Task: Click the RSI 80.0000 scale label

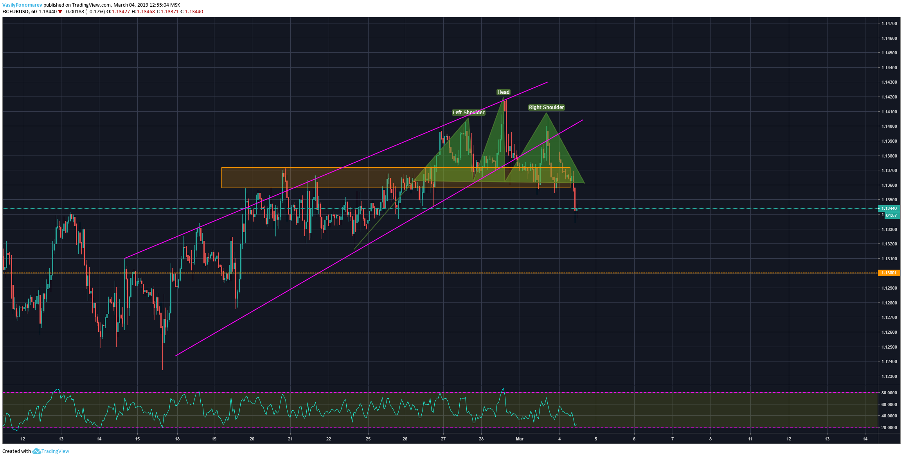Action: click(889, 393)
